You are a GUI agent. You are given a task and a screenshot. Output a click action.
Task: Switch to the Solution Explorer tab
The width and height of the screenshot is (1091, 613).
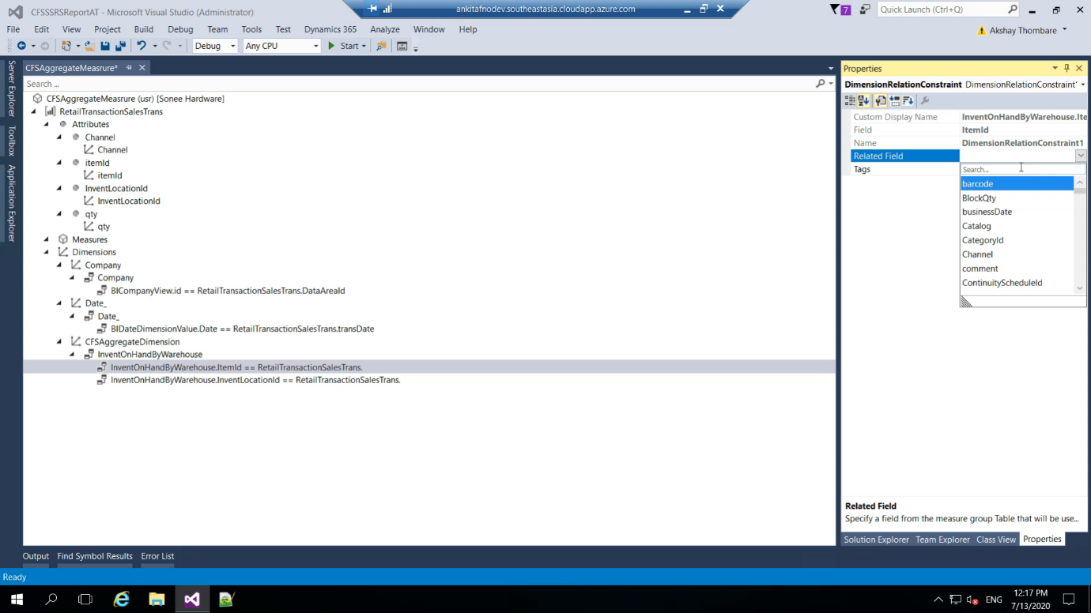876,540
